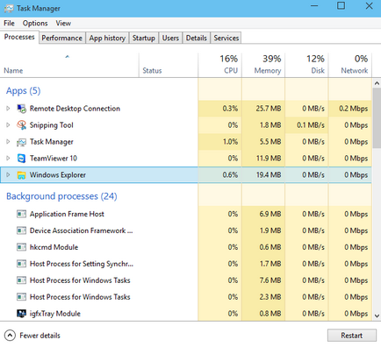Expand the Snipping Tool entry
Viewport: 381px width, 347px height.
(x=8, y=125)
